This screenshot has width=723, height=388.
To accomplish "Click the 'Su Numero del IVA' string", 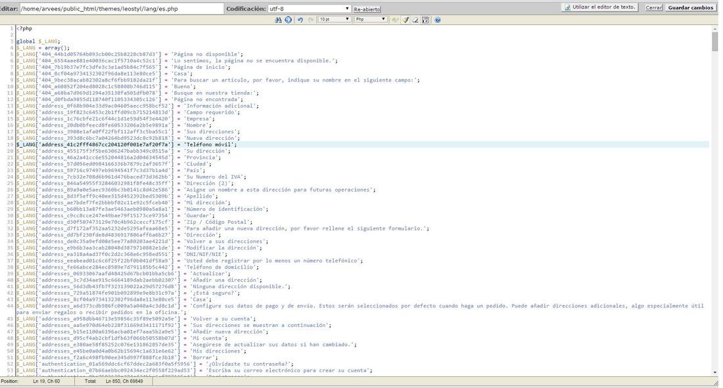I will tap(214, 177).
